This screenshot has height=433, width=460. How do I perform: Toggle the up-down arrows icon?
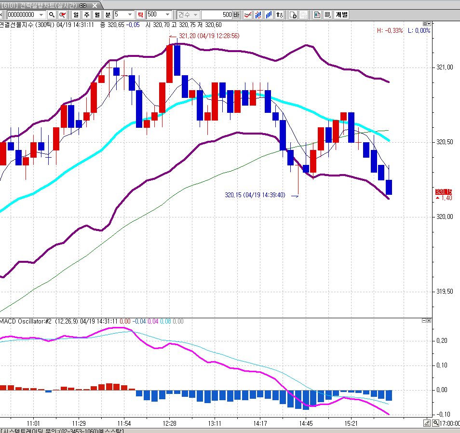click(279, 14)
